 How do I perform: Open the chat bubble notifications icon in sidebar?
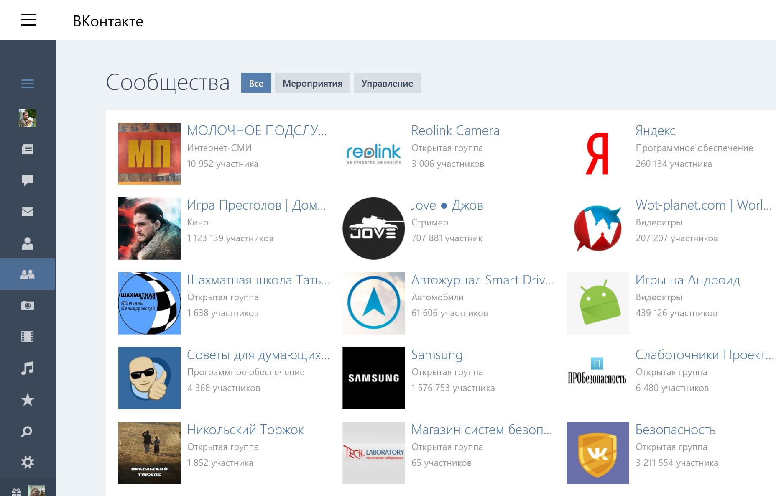(x=28, y=180)
